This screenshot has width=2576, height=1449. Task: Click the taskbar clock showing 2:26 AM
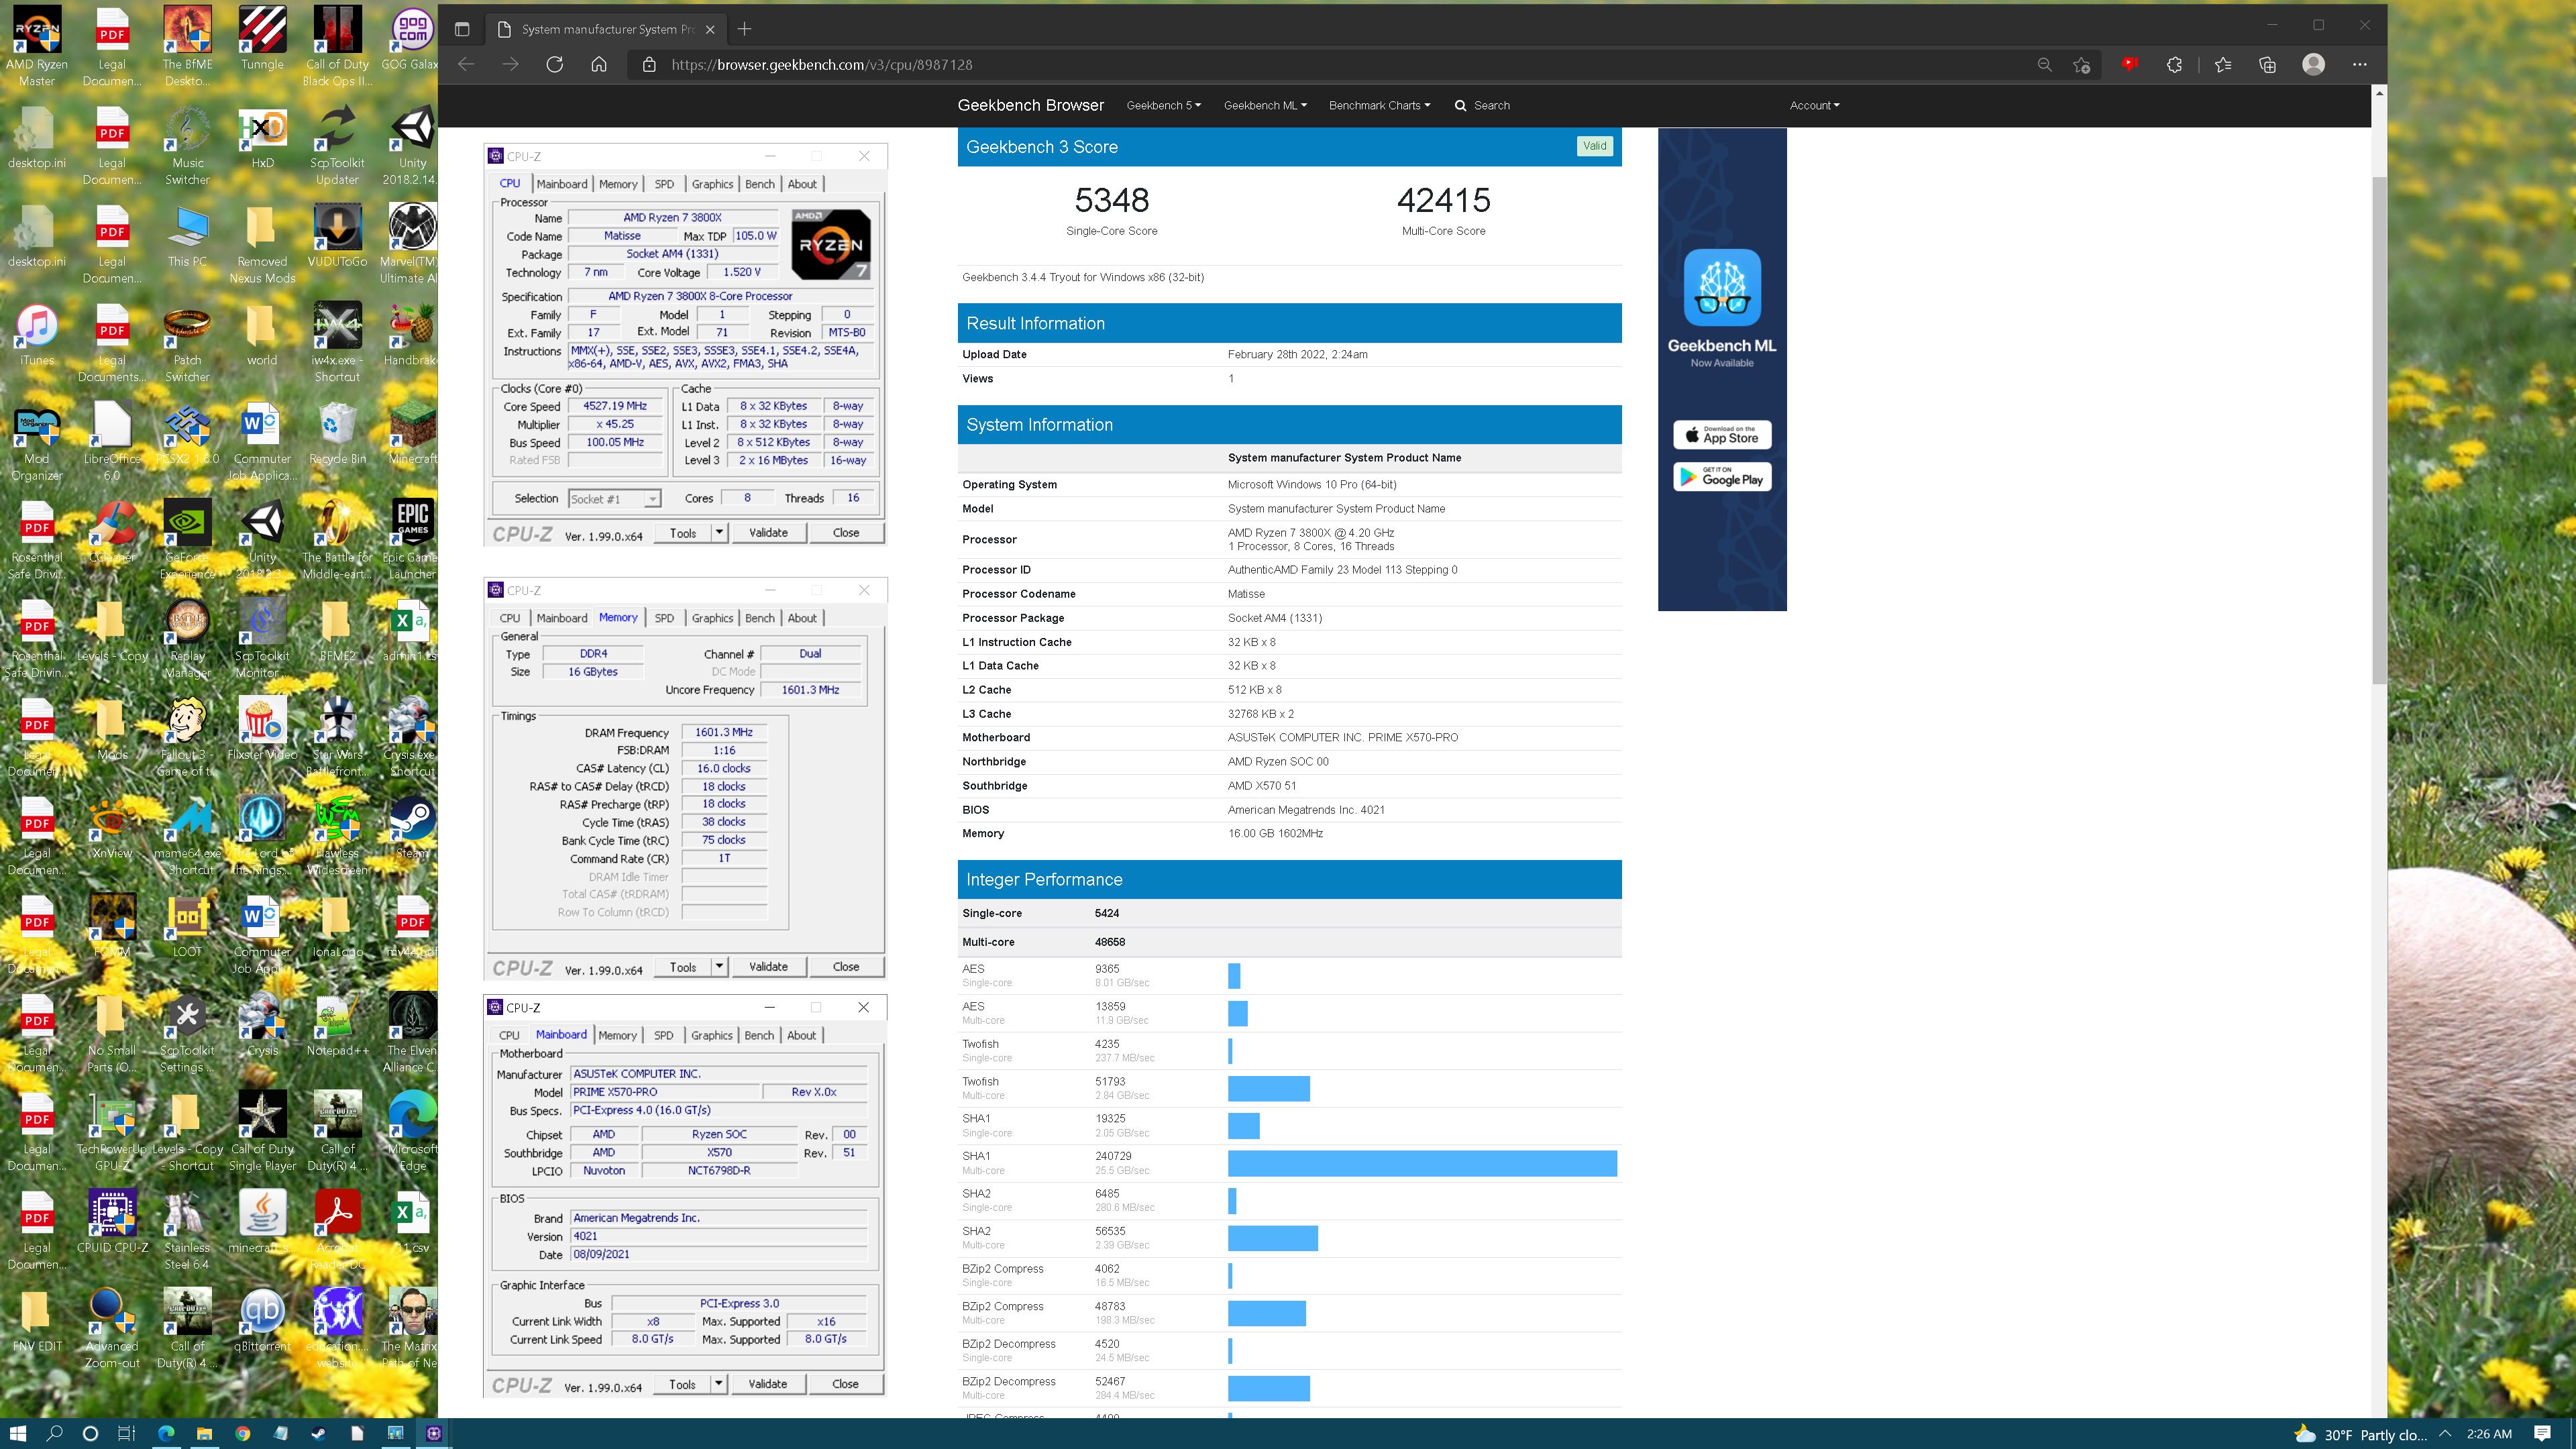(x=2489, y=1433)
